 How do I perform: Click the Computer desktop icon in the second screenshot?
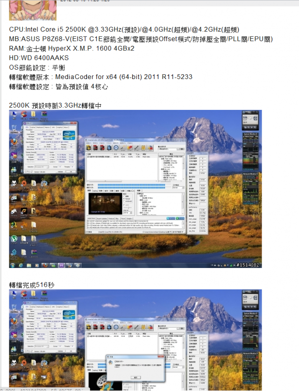pos(14,294)
